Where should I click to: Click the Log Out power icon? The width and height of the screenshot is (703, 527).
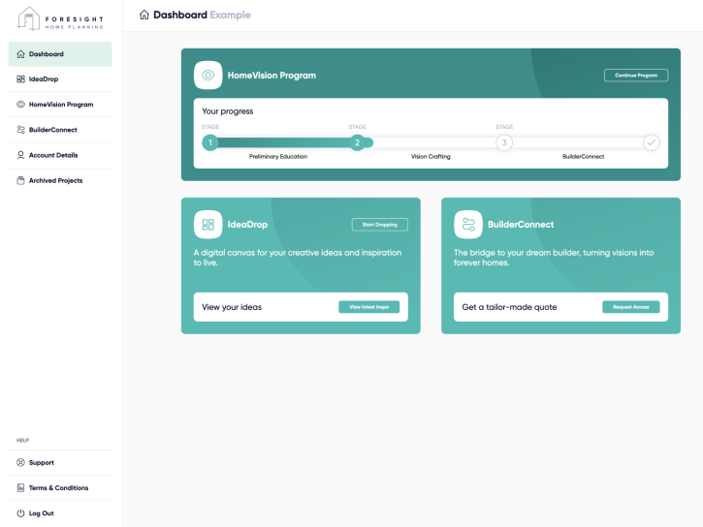[20, 513]
